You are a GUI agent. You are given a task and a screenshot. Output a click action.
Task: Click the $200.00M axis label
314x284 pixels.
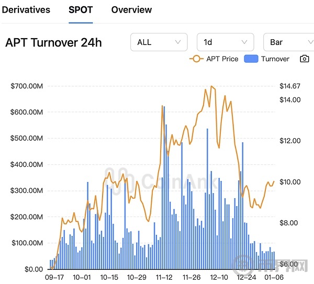pyautogui.click(x=27, y=217)
